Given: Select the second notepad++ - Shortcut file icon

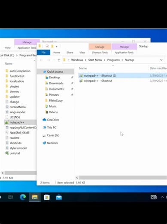Looking at the screenshot, I should (x=81, y=81).
